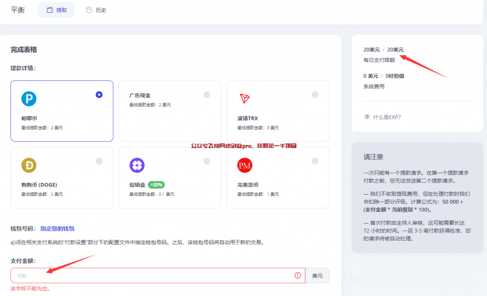
Task: Open the 什么是EXP? help link
Action: [x=387, y=117]
